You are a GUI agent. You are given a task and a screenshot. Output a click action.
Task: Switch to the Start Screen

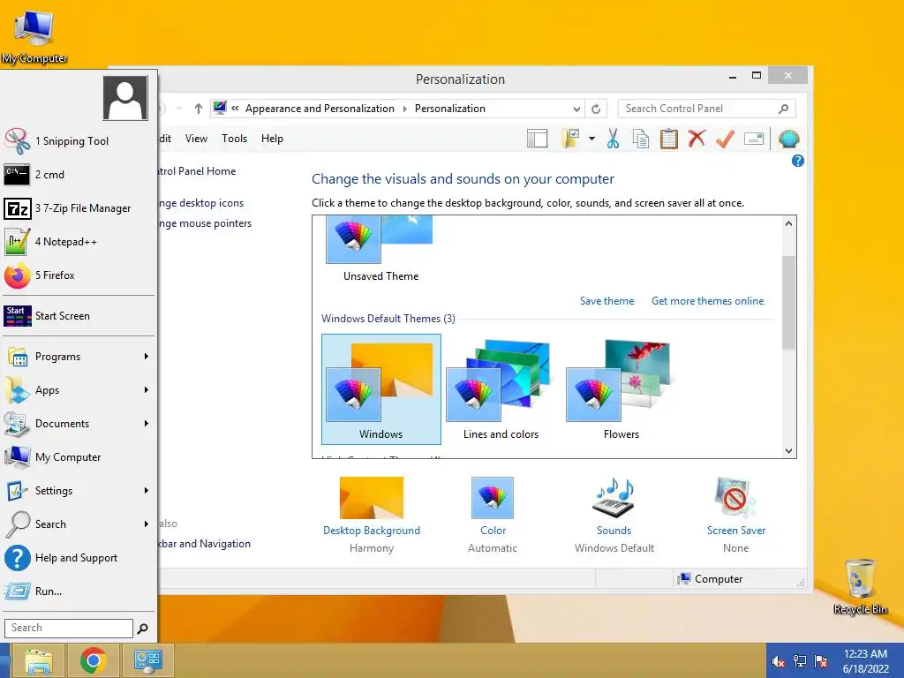pyautogui.click(x=79, y=316)
